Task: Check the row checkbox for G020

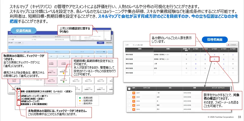Action: tap(129, 97)
